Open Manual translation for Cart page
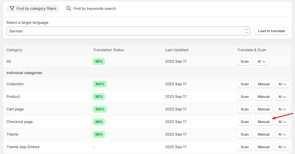 pos(264,109)
